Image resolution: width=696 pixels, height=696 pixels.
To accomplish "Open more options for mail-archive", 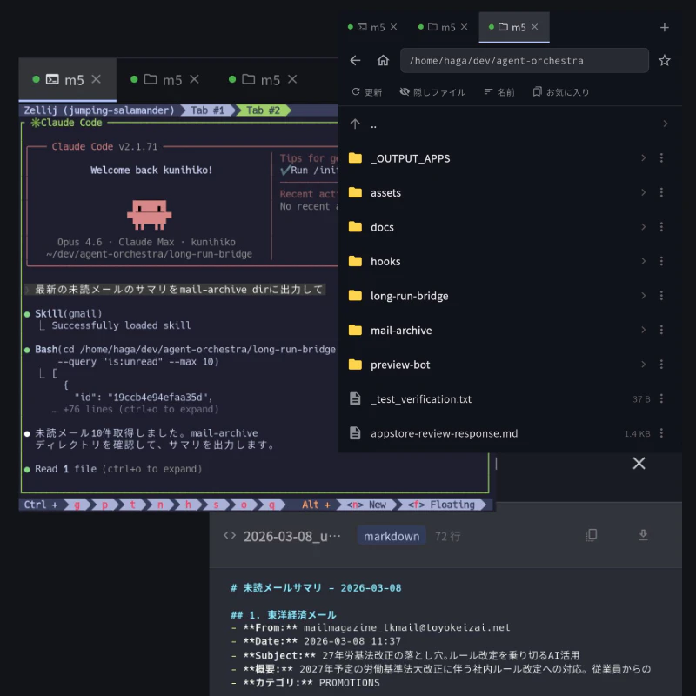I will point(661,330).
